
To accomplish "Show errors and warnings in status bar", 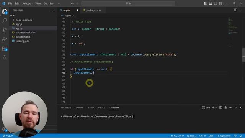I will (8, 136).
